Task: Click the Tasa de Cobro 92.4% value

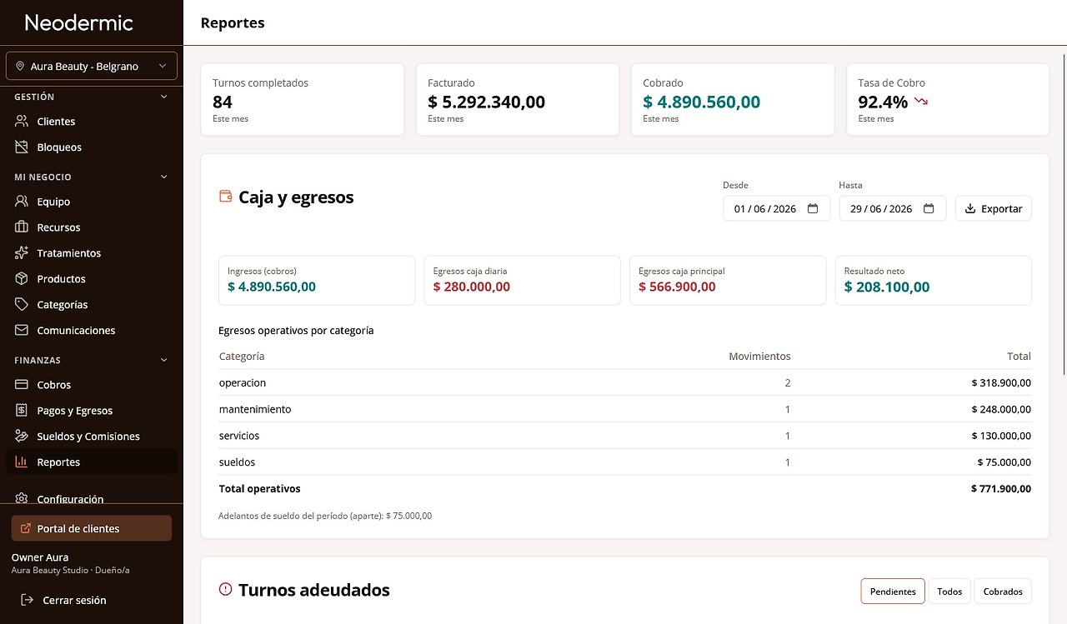Action: [x=883, y=102]
